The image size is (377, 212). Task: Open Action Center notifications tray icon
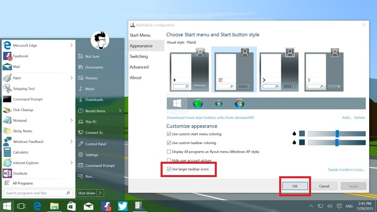click(x=339, y=206)
